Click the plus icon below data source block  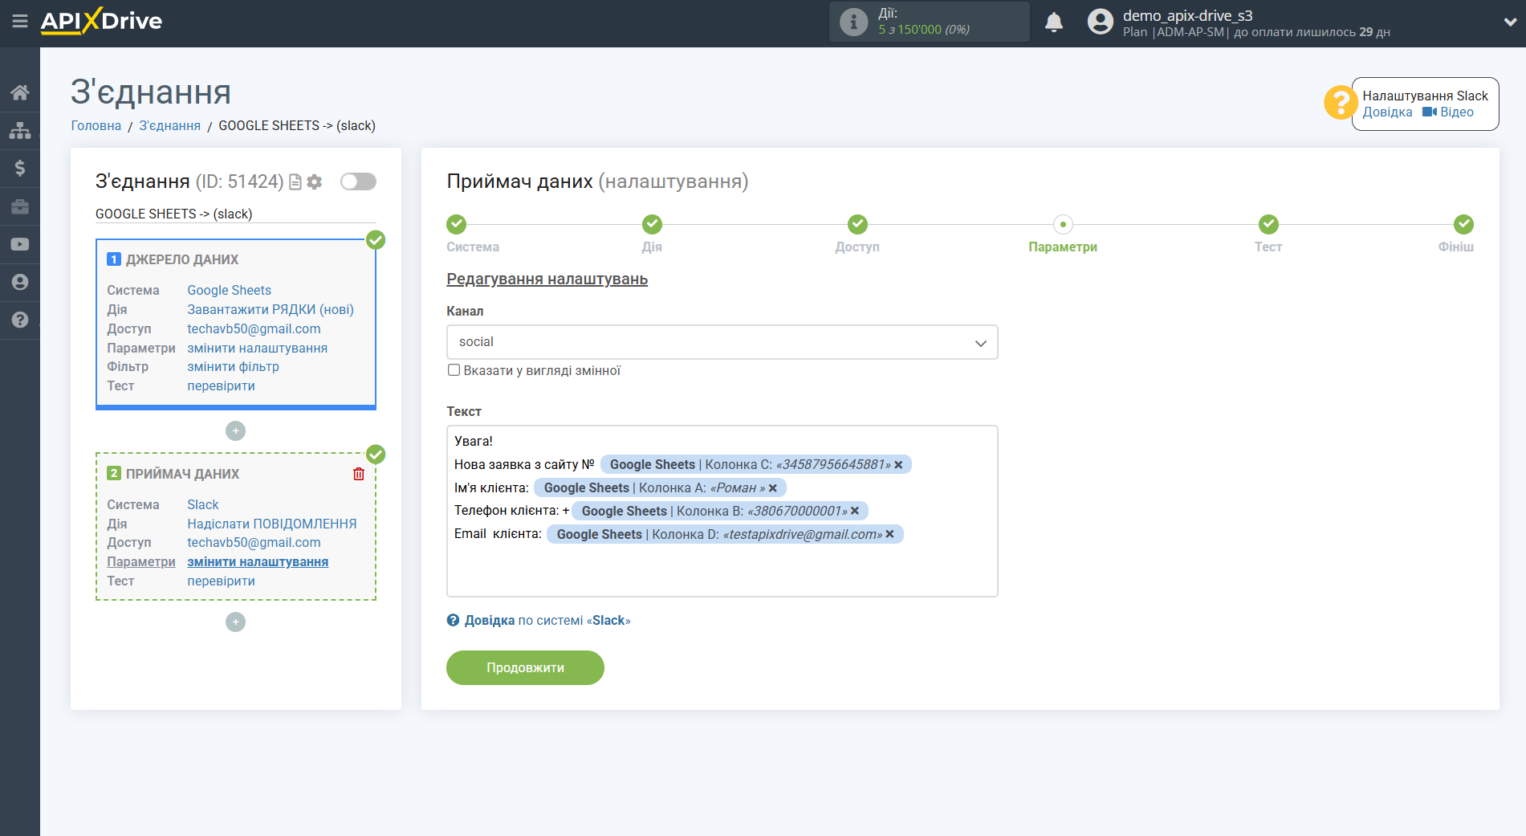(235, 431)
